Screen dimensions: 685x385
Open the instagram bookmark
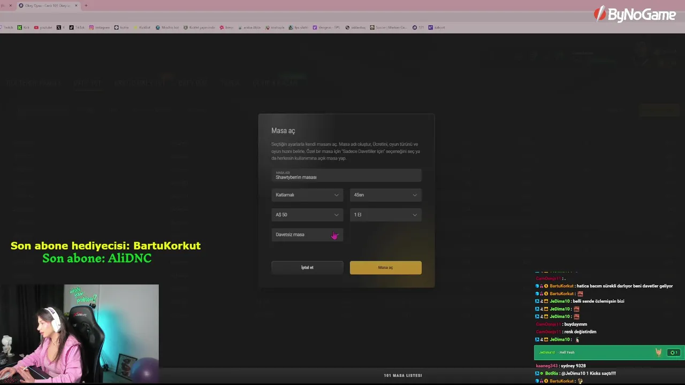point(99,27)
